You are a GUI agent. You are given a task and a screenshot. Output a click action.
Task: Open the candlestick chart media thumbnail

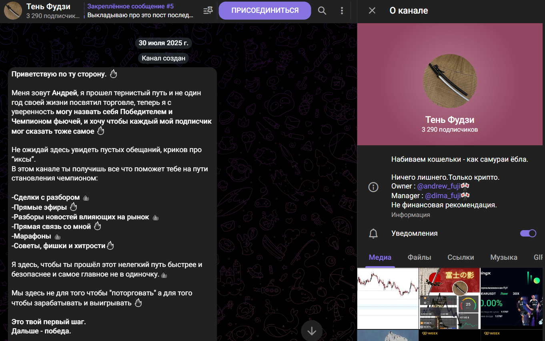tap(388, 298)
